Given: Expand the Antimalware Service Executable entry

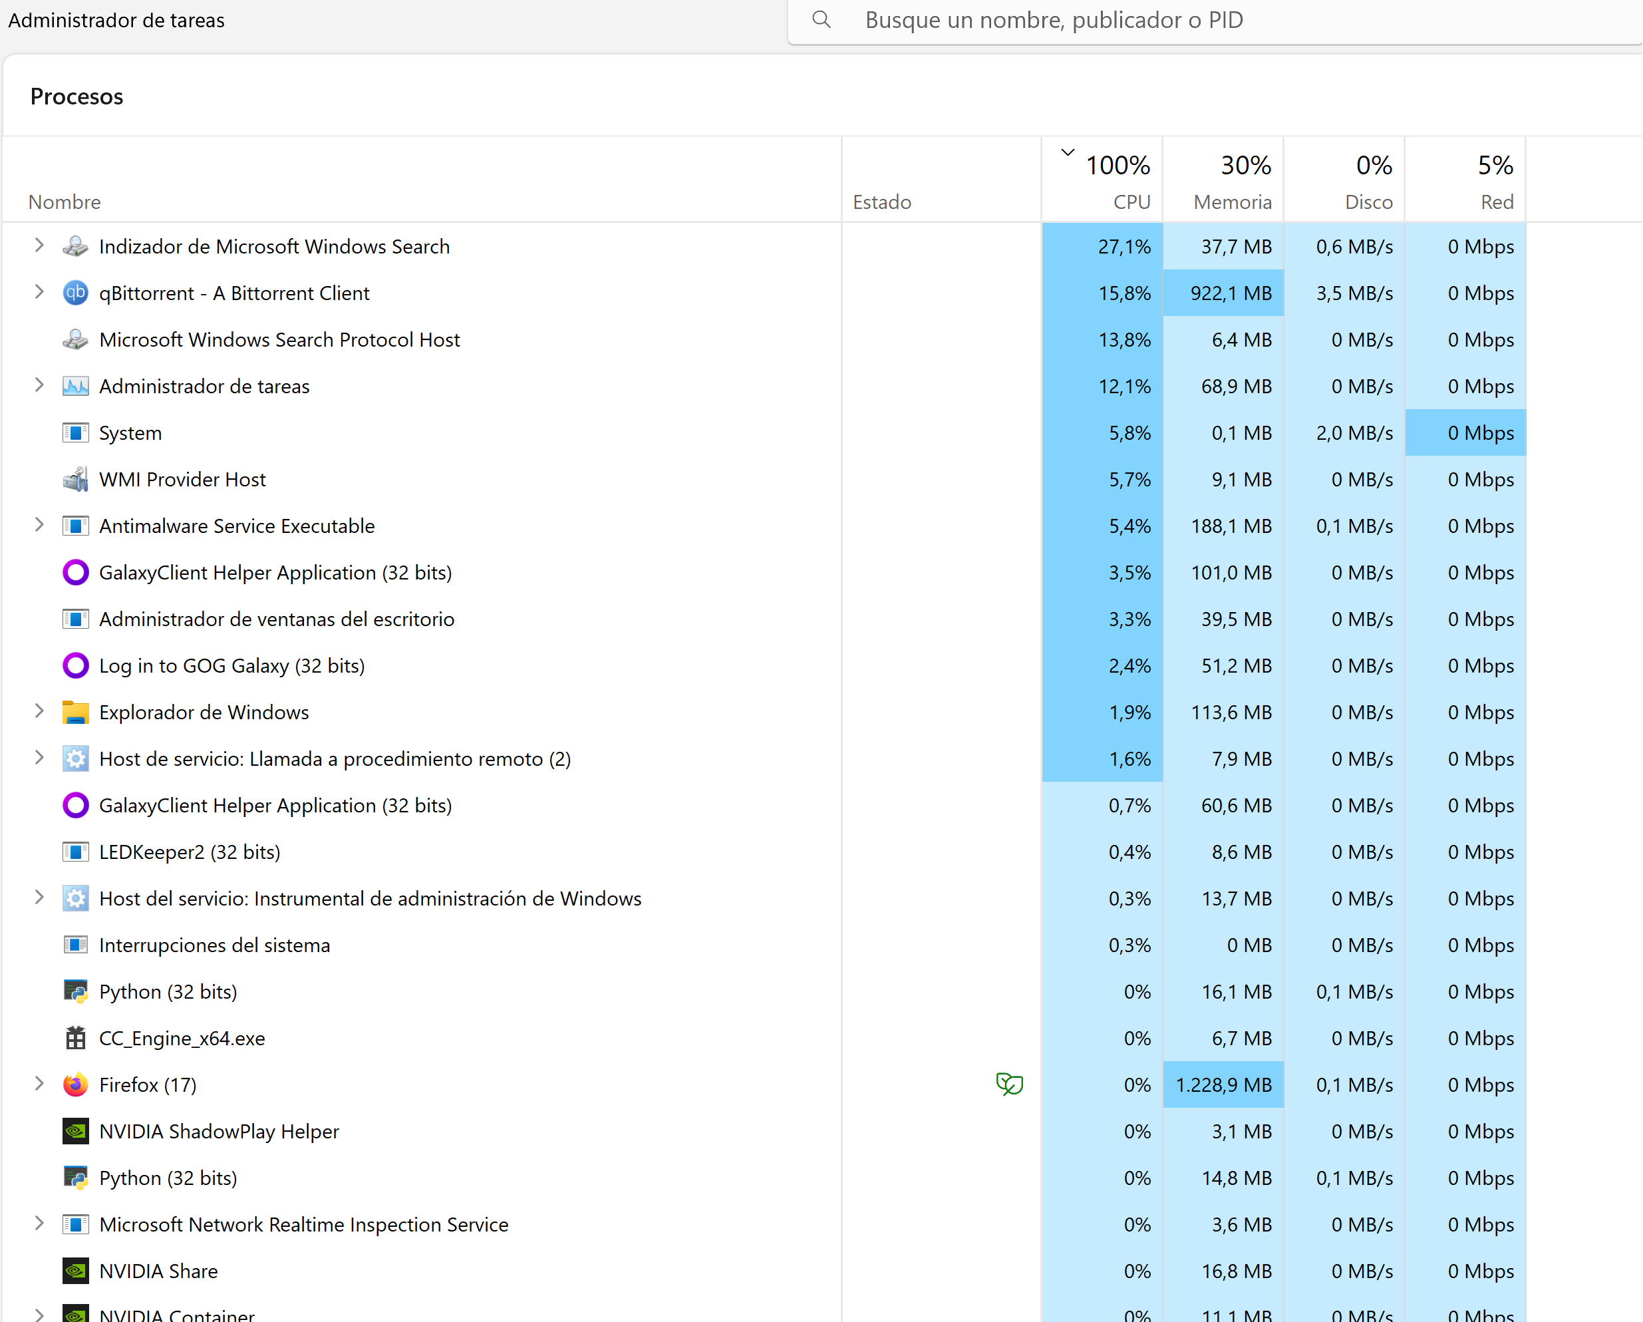Looking at the screenshot, I should [x=39, y=524].
